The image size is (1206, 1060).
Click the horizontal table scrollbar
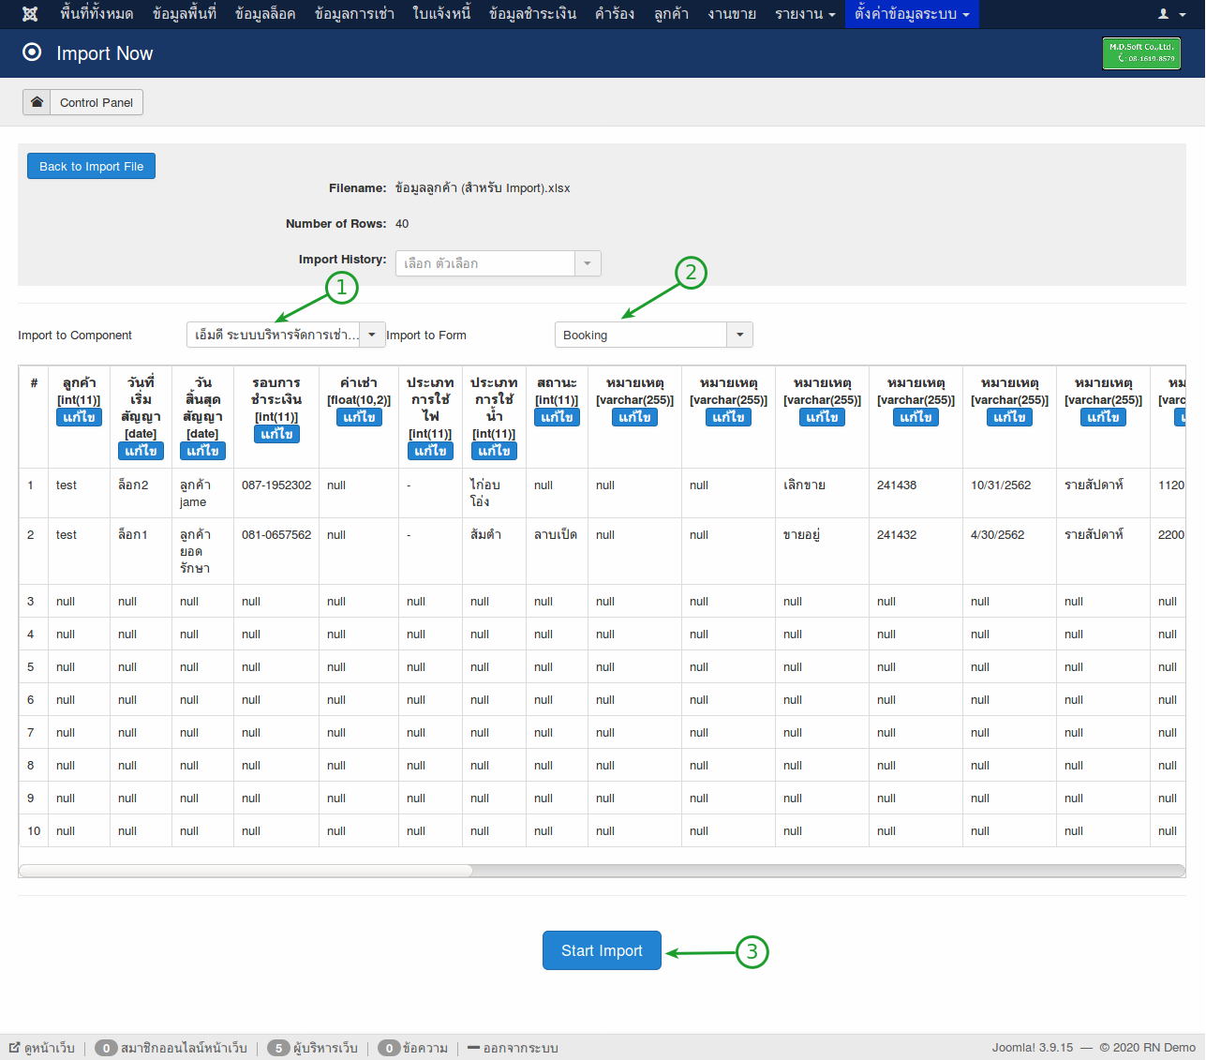[246, 871]
